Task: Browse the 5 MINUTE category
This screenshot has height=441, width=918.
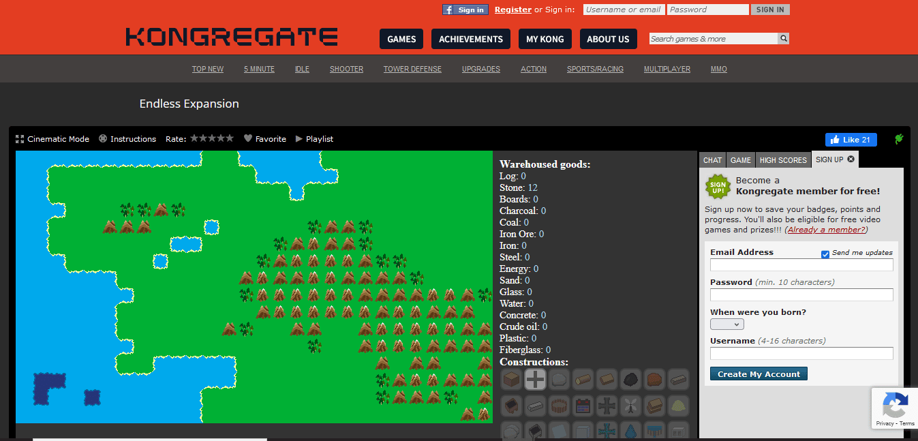Action: point(259,69)
